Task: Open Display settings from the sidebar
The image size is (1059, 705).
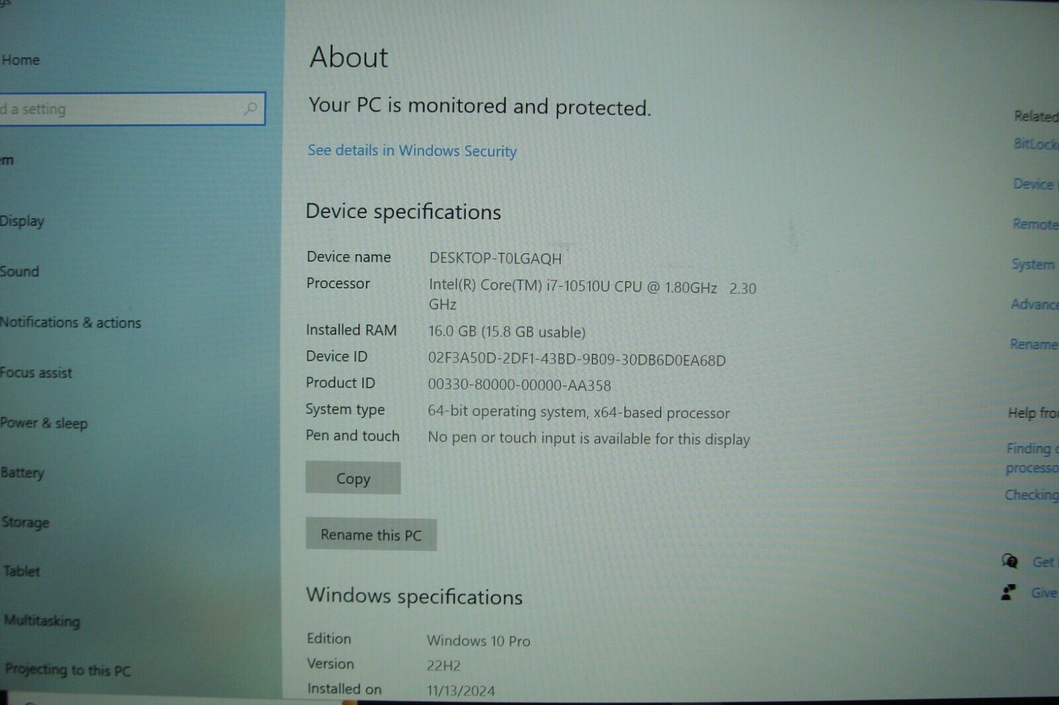Action: [x=22, y=221]
